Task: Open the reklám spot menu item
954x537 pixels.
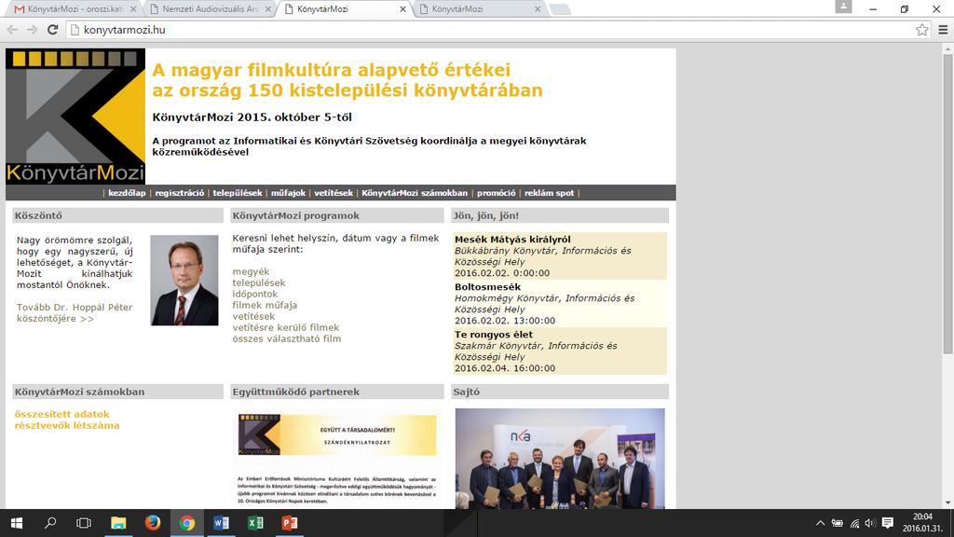Action: (549, 193)
